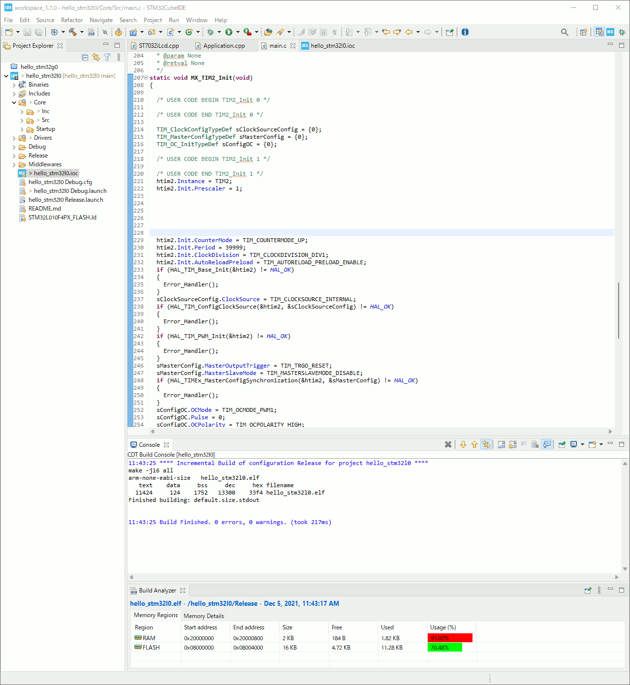The width and height of the screenshot is (630, 685).
Task: Click the new C source file icon
Action: click(x=171, y=32)
